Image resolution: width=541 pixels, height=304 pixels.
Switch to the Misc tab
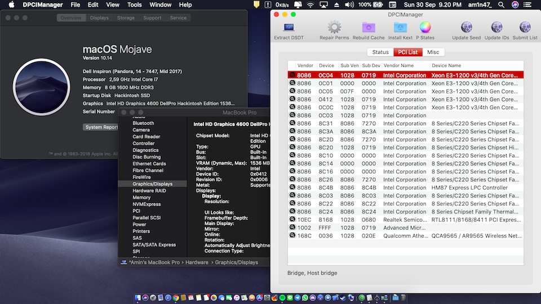coord(433,52)
